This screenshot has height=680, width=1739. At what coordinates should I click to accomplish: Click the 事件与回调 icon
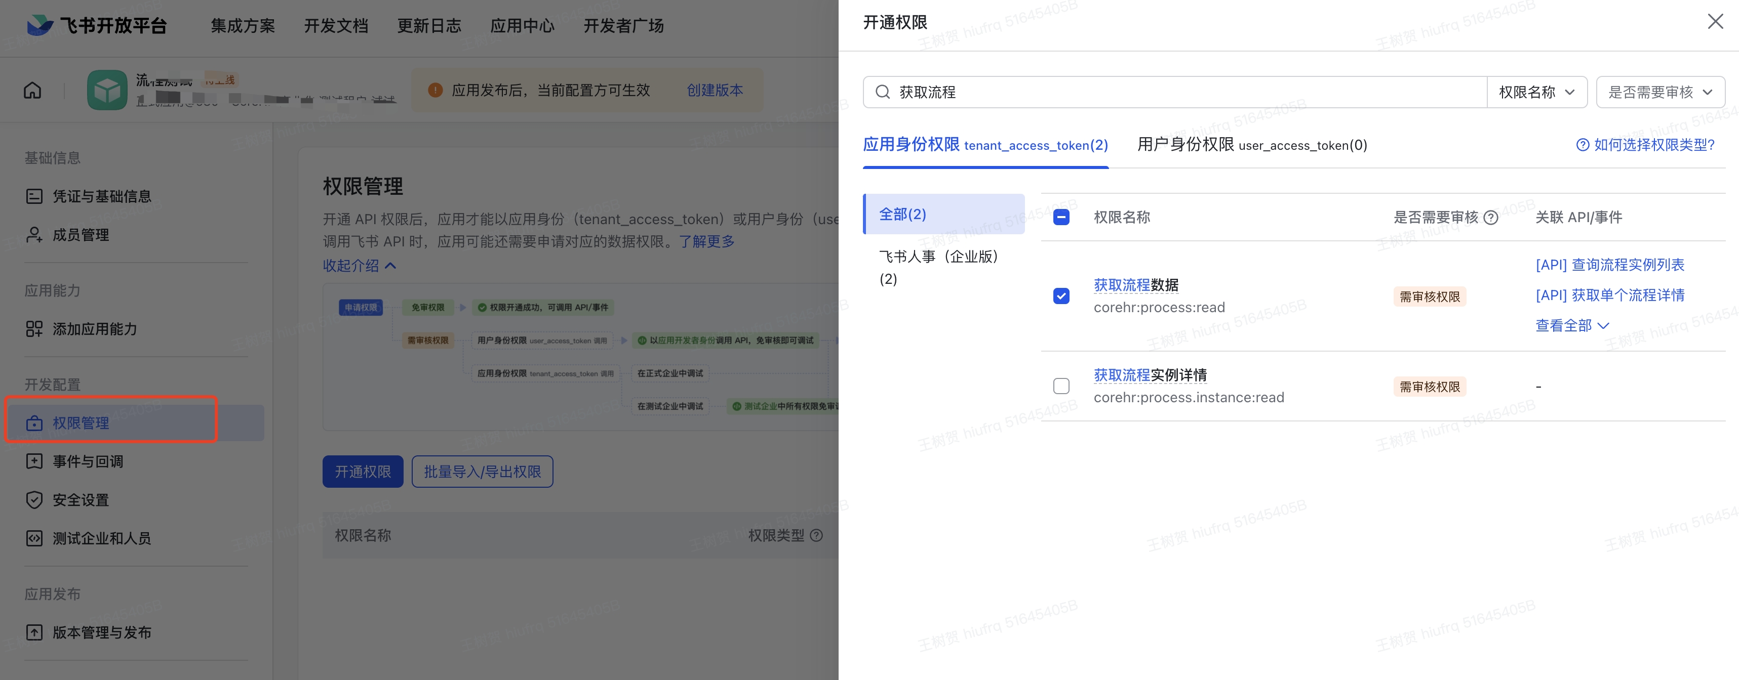pyautogui.click(x=34, y=461)
